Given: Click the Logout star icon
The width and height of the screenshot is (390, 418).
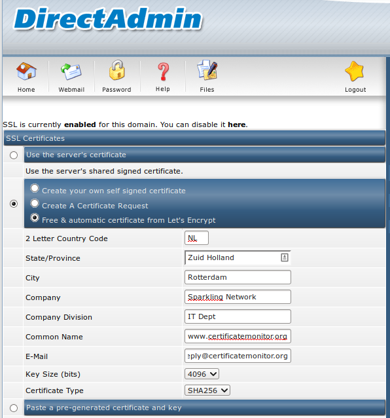Looking at the screenshot, I should [355, 71].
